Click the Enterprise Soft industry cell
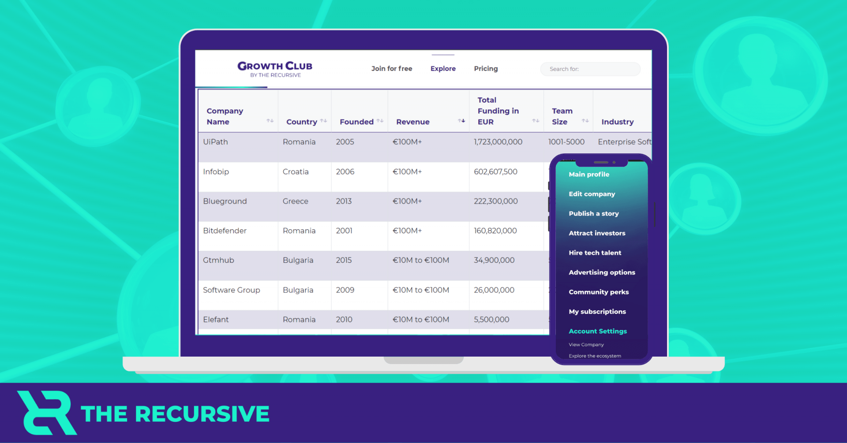847x443 pixels. [x=624, y=142]
